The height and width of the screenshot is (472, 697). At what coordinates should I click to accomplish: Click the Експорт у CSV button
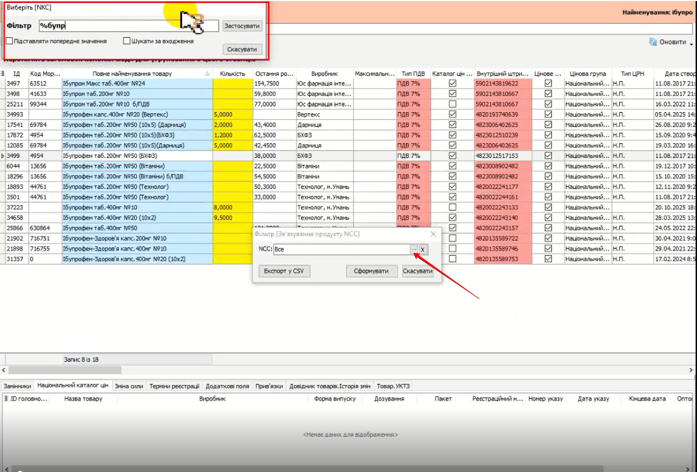(x=284, y=271)
